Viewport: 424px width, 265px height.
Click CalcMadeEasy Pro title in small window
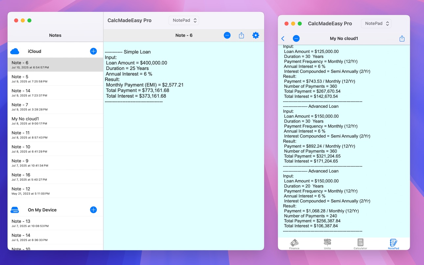pos(330,24)
